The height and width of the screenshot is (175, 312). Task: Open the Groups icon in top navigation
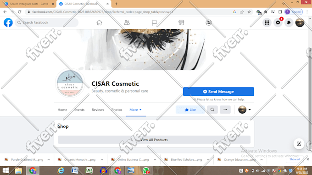point(208,22)
